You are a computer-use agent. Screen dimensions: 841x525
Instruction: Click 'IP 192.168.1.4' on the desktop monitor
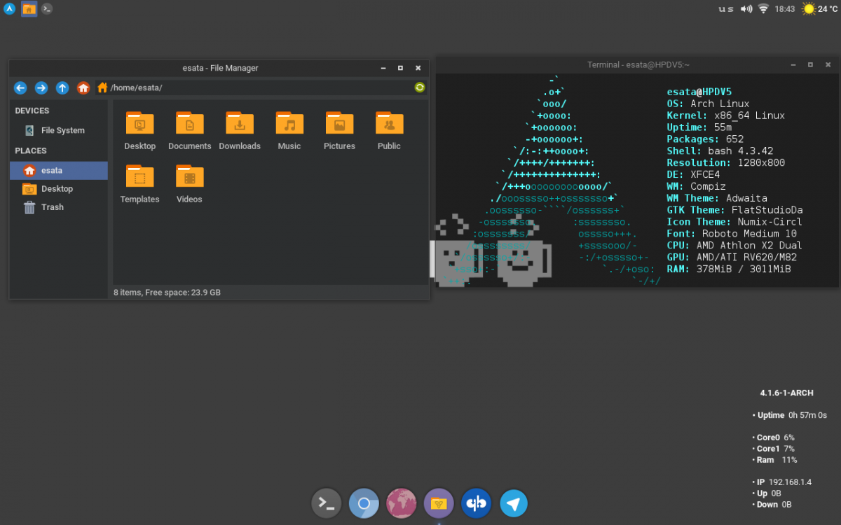tap(781, 482)
